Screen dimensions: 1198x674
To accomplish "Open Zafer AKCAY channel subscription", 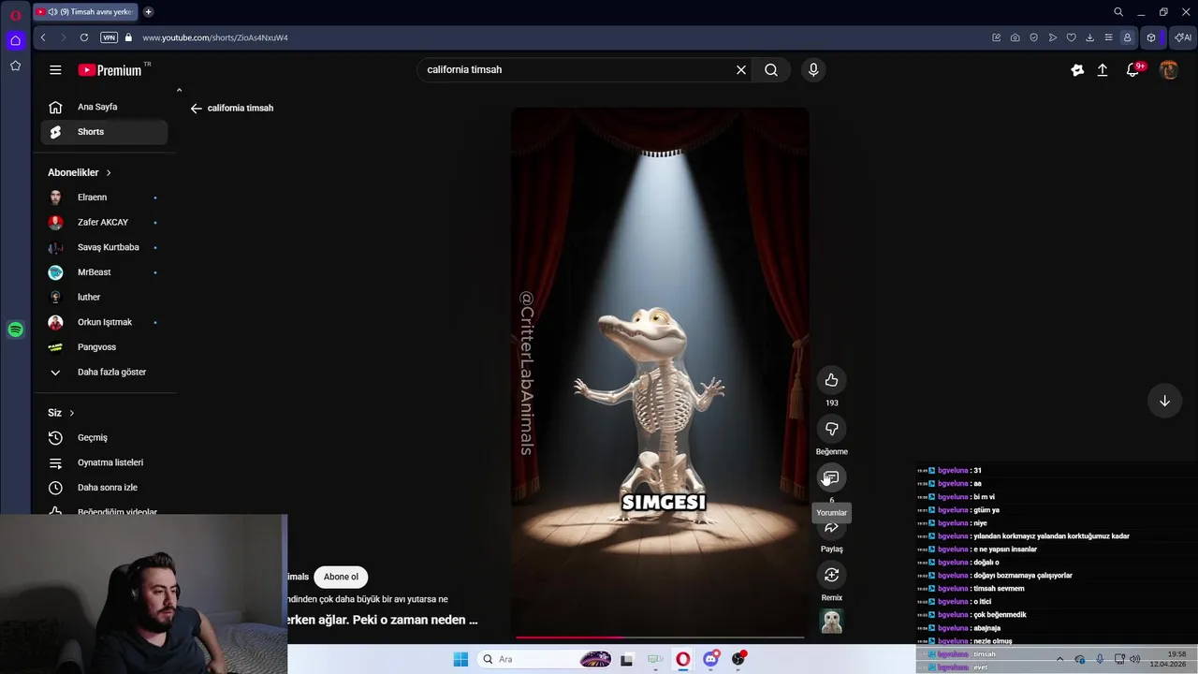I will tap(104, 223).
